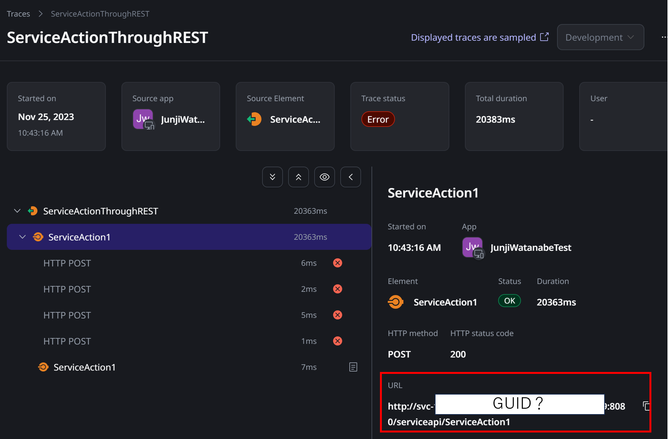Navigate back via the Traces breadcrumb

(x=18, y=14)
